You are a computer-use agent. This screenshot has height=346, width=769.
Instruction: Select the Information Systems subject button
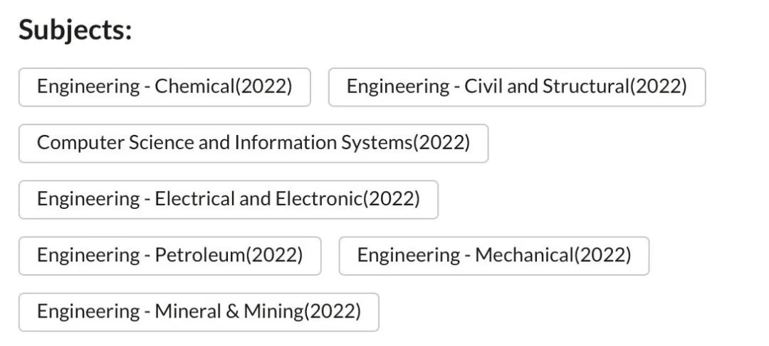(253, 143)
